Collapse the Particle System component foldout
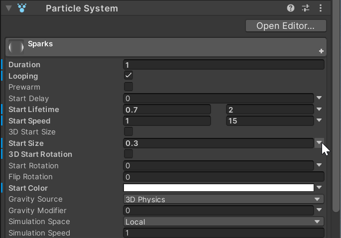This screenshot has height=238, width=341. coord(8,8)
